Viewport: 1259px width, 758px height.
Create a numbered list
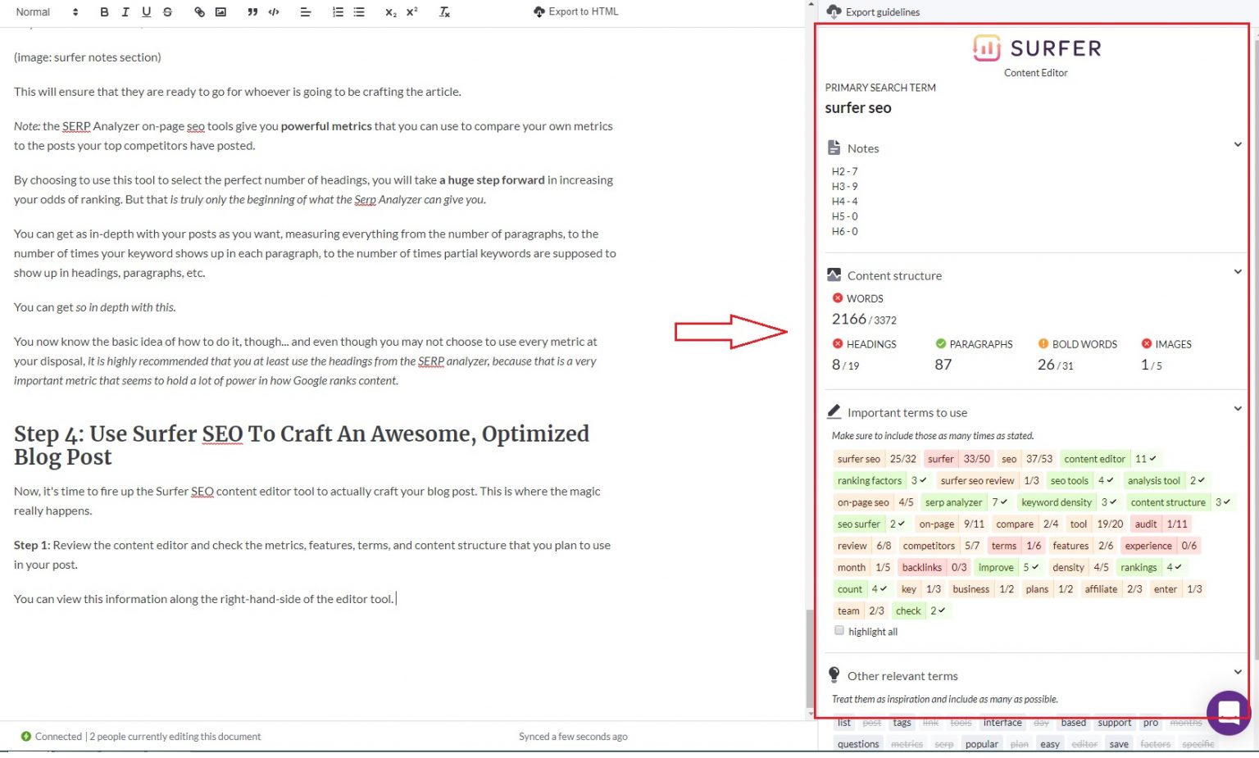338,12
